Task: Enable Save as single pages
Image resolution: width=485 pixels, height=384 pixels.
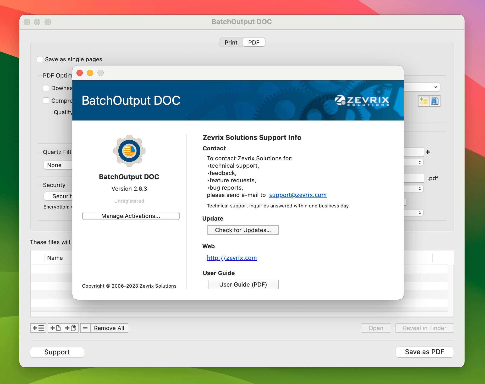Action: (x=40, y=59)
